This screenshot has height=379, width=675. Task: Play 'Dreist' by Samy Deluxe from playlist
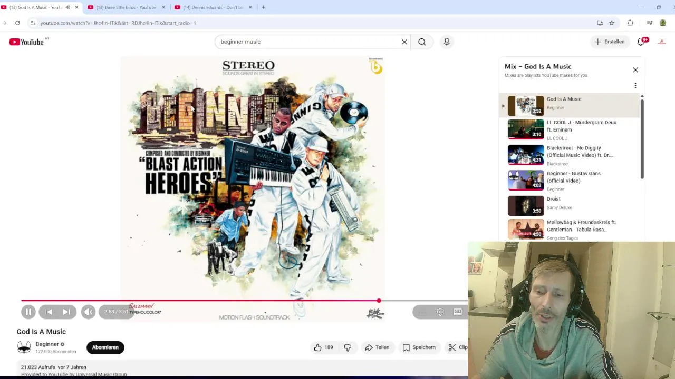[x=570, y=206]
